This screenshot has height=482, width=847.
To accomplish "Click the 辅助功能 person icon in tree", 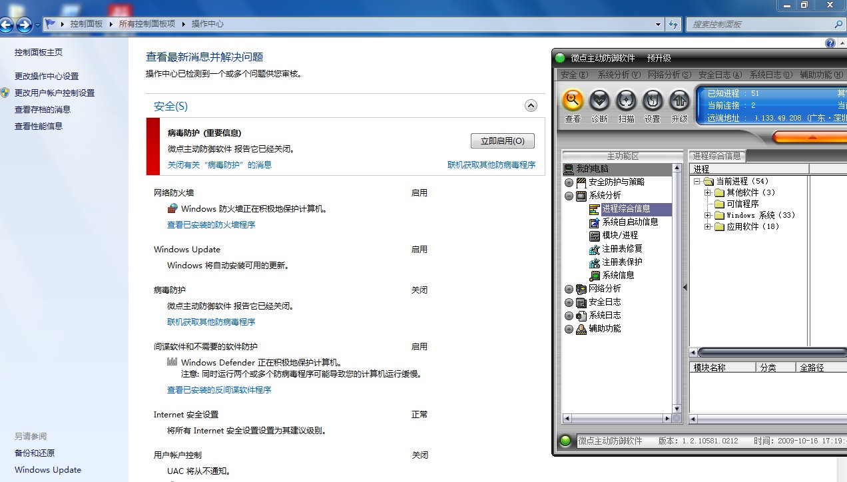I will point(581,329).
